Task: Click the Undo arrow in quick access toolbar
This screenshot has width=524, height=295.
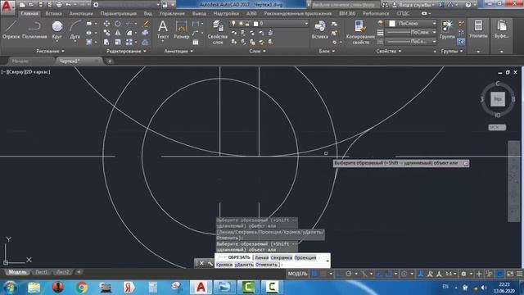Action: pos(69,5)
